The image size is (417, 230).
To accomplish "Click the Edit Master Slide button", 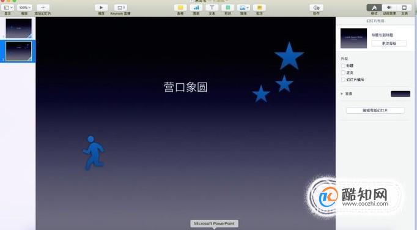I will coord(375,110).
